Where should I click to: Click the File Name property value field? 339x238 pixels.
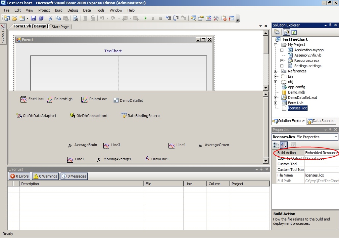click(x=321, y=175)
